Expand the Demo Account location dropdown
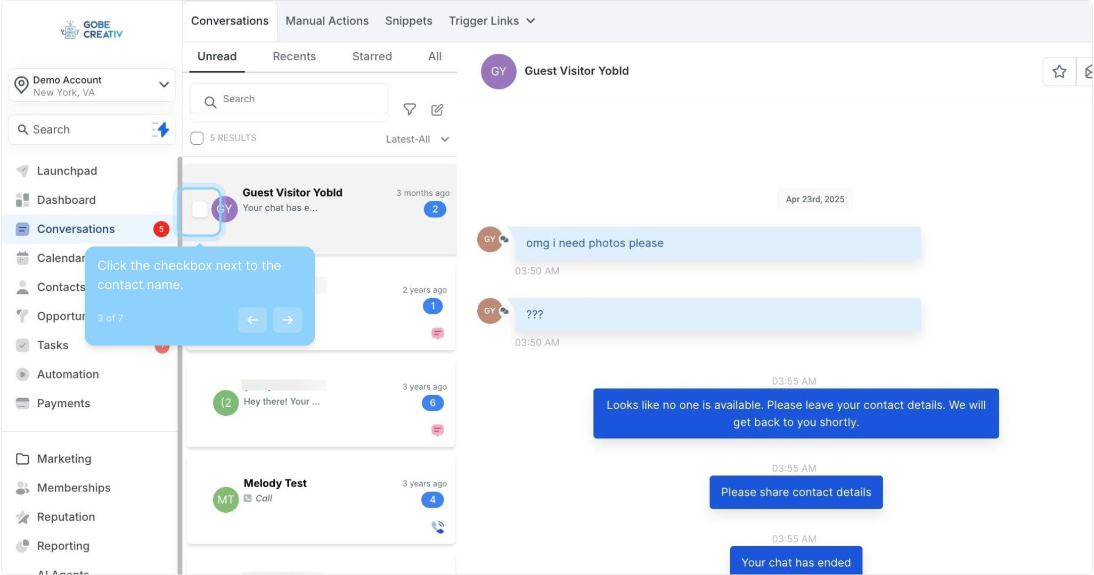1094x575 pixels. 164,85
